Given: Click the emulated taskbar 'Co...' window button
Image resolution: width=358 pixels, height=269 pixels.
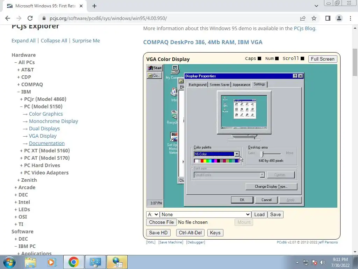Looking at the screenshot, I should click(155, 76).
